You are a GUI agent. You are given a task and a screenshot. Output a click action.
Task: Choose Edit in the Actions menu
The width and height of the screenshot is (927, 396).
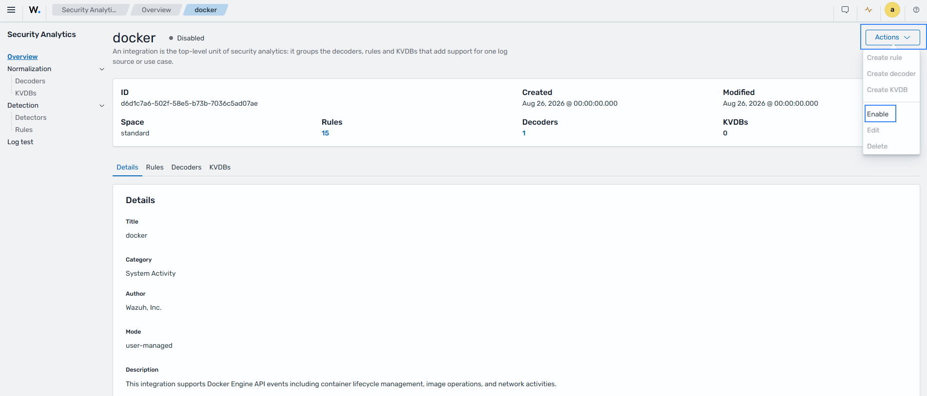tap(873, 130)
